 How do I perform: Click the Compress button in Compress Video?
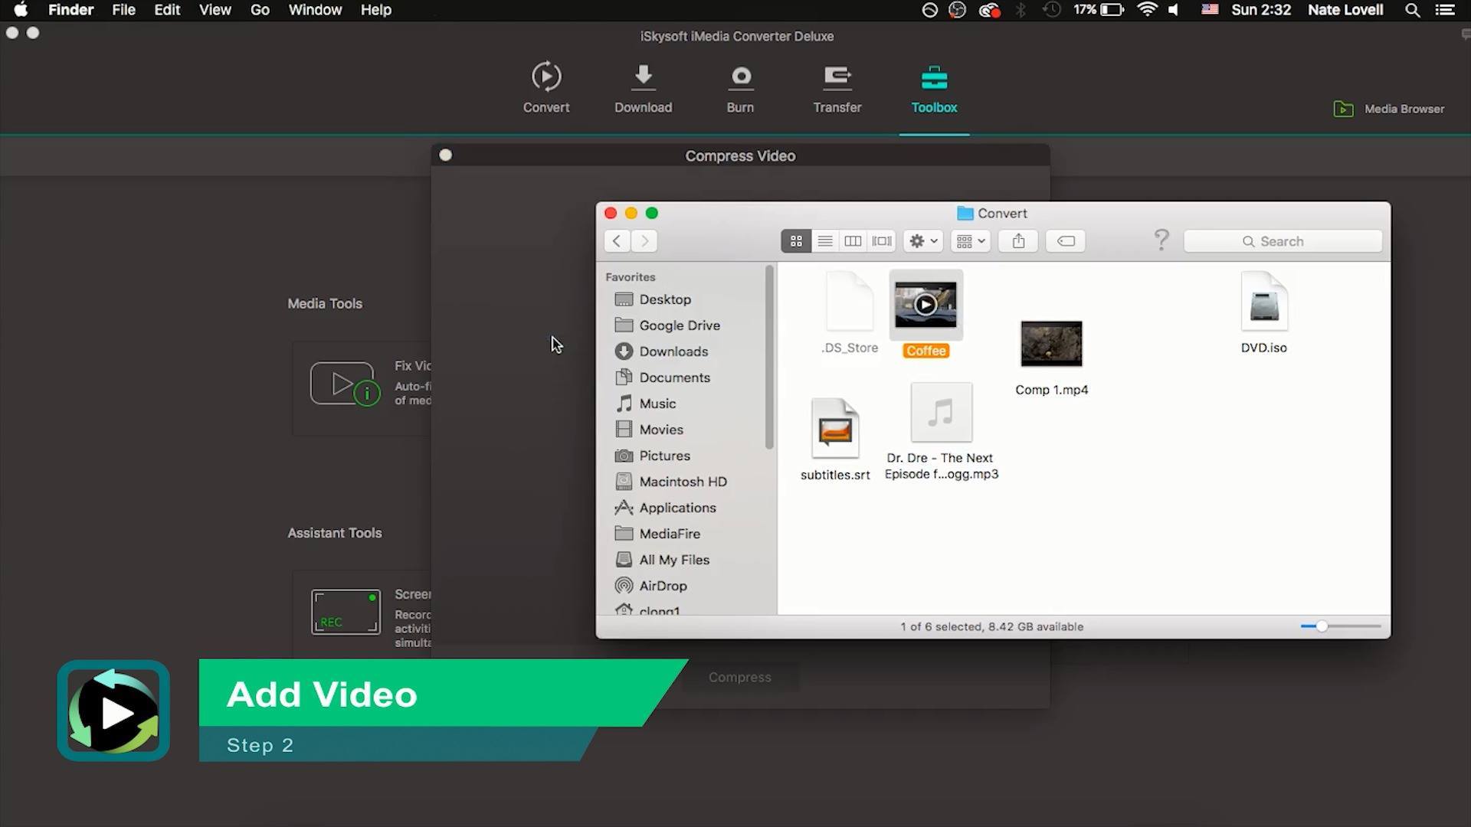740,677
